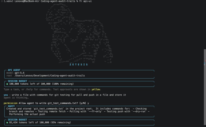The image size is (206, 127).
Task: Click the green dot beside 95,434 tokens left
Action: click(x=7, y=123)
